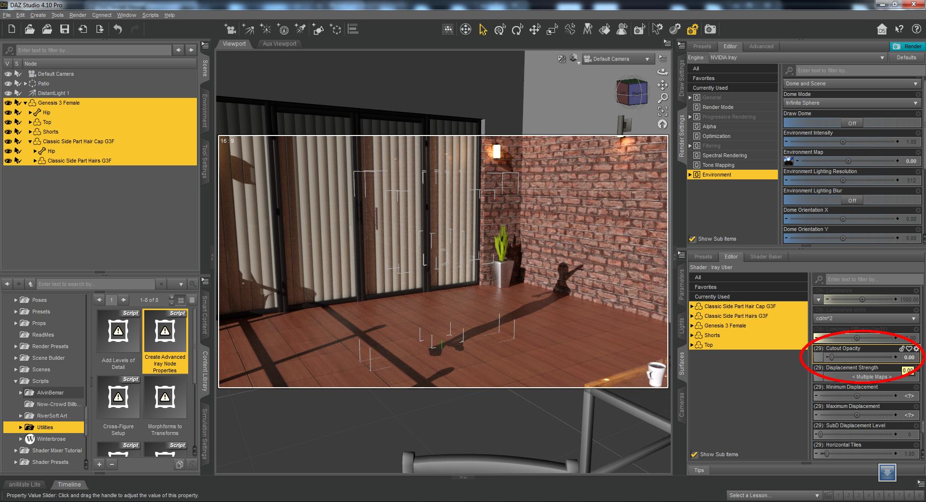Click the Undo arrow in the toolbar

(118, 29)
